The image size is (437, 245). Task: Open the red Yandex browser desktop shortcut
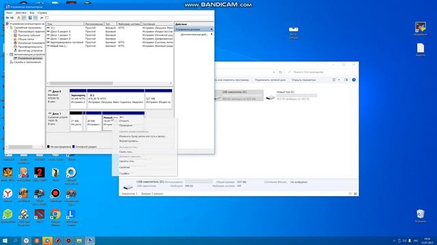click(8, 195)
